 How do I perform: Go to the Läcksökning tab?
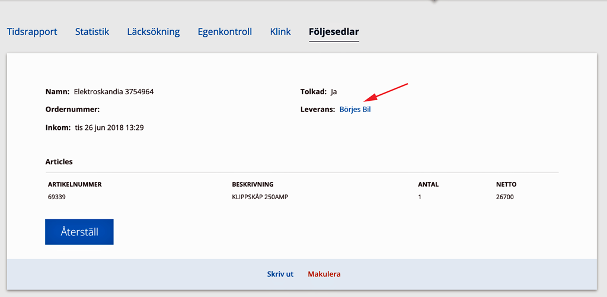[154, 32]
